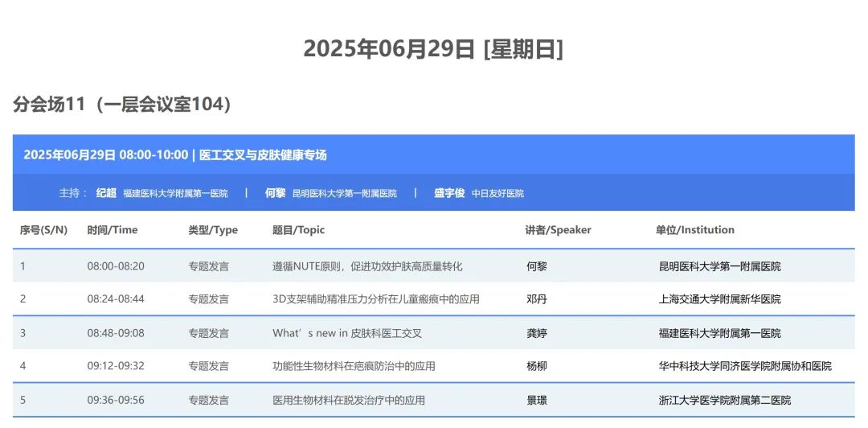The image size is (868, 428).
Task: Click the time cell 08:24-08:44
Action: (116, 298)
